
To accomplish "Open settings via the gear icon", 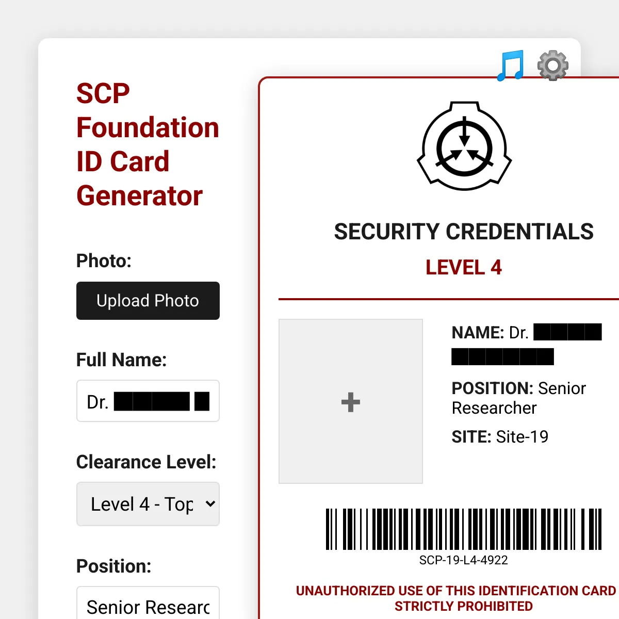I will (552, 66).
